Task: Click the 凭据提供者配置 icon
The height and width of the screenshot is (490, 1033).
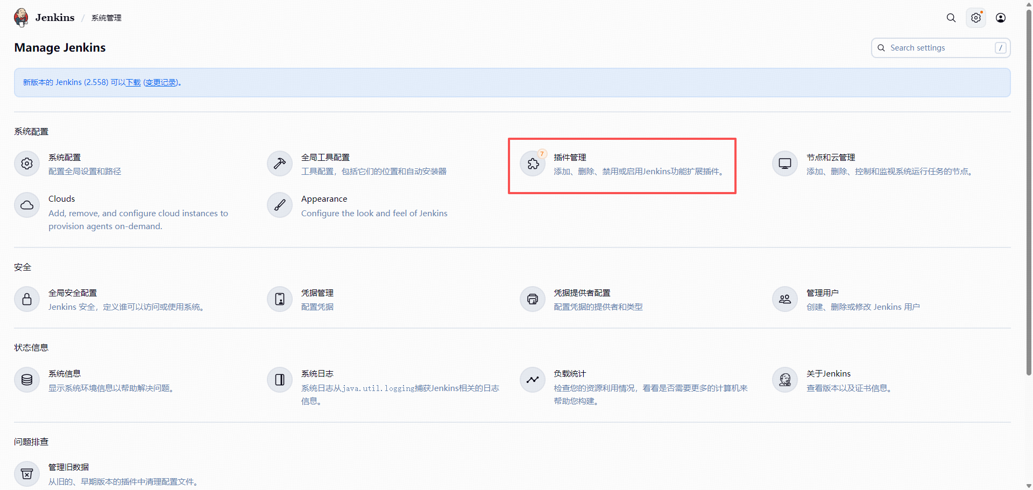Action: click(x=533, y=299)
